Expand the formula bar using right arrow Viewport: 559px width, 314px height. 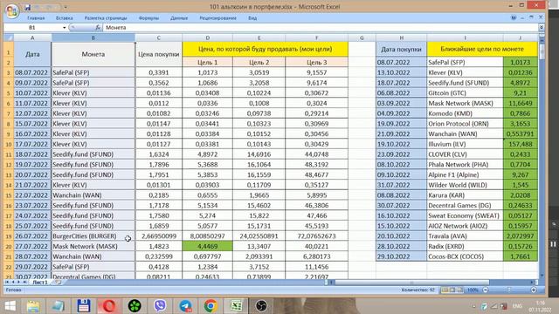pos(542,27)
